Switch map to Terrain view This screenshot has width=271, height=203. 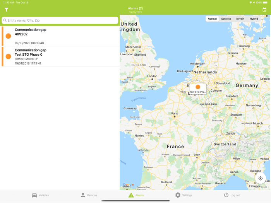(240, 19)
